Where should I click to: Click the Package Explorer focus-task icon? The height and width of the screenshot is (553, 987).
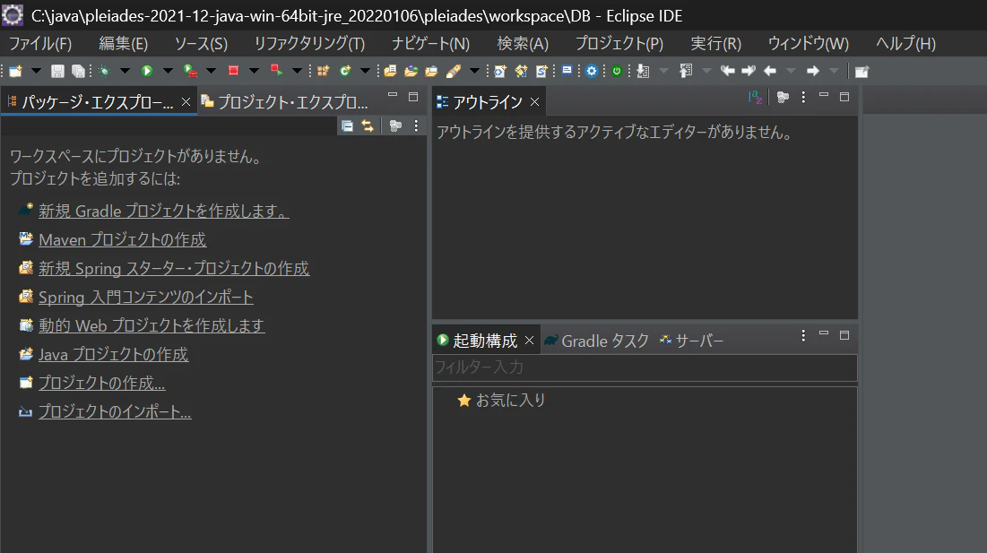tap(395, 125)
